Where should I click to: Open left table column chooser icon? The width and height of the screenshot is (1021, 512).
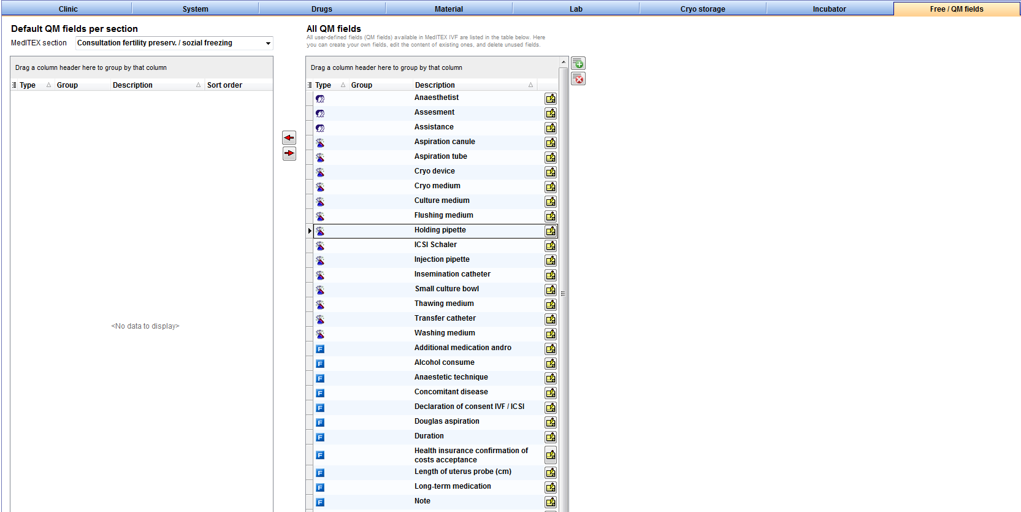[x=14, y=85]
